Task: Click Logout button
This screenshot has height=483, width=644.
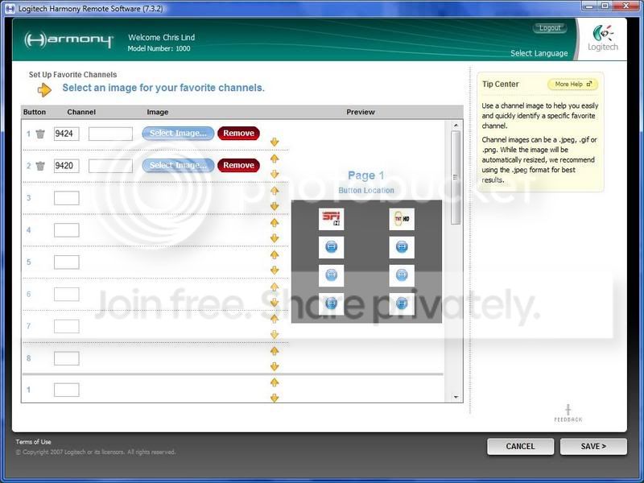Action: click(550, 28)
